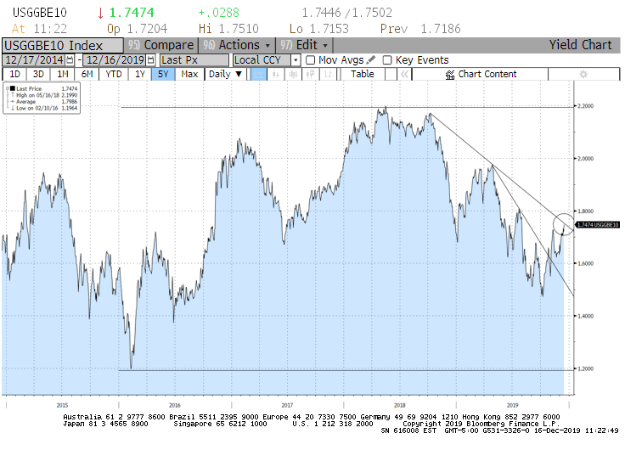Switch to the Table view

[x=363, y=74]
